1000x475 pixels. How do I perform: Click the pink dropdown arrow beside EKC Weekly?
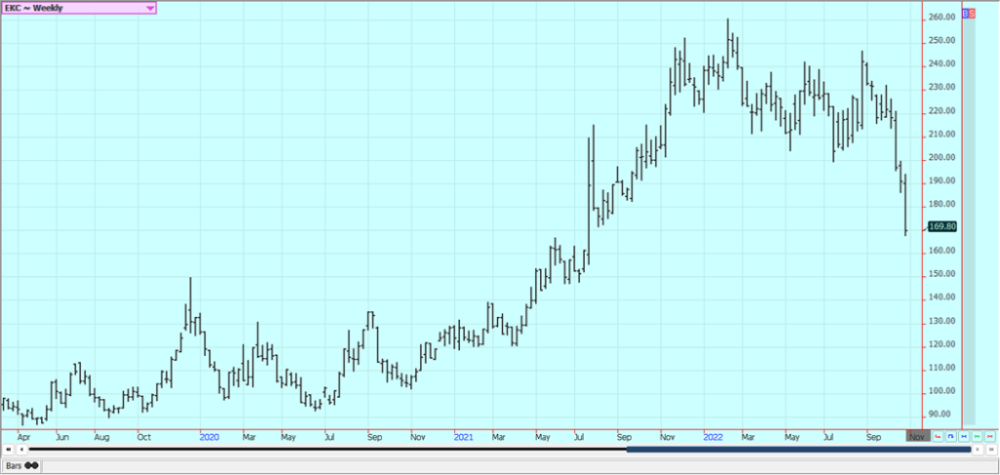point(149,8)
